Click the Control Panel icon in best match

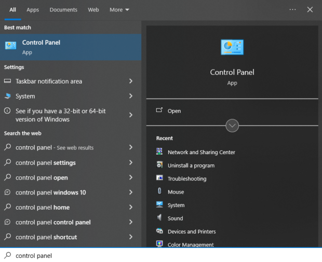tap(11, 46)
